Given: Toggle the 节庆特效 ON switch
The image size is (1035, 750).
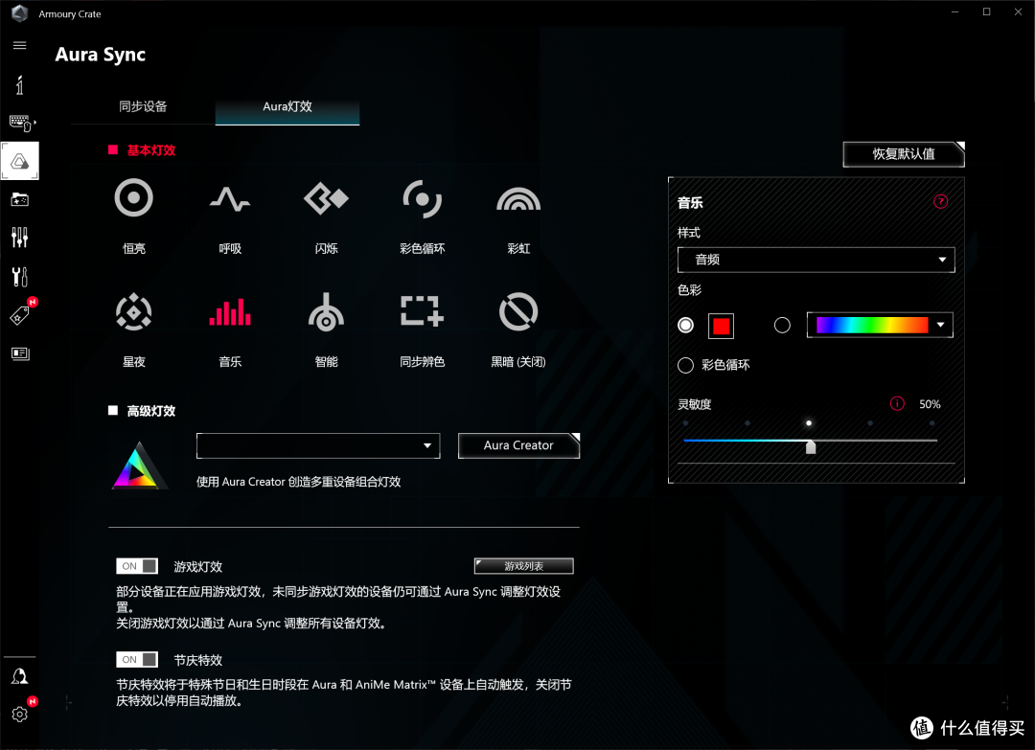Looking at the screenshot, I should [x=137, y=660].
